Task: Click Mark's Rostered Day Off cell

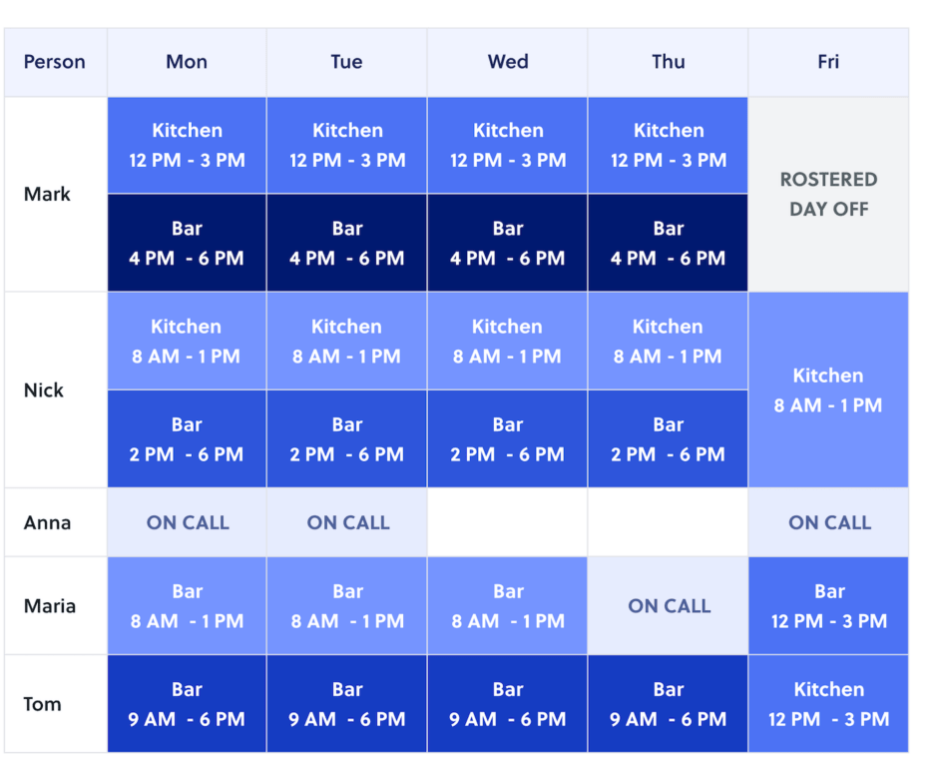Action: (x=828, y=195)
